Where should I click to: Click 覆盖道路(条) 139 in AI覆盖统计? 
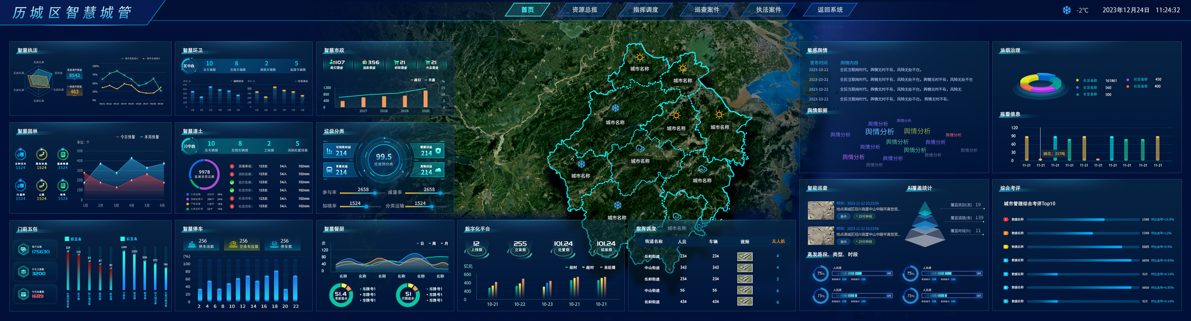point(967,218)
